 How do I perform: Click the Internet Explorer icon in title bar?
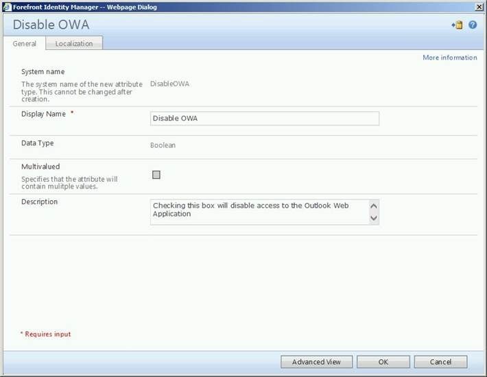(x=7, y=7)
